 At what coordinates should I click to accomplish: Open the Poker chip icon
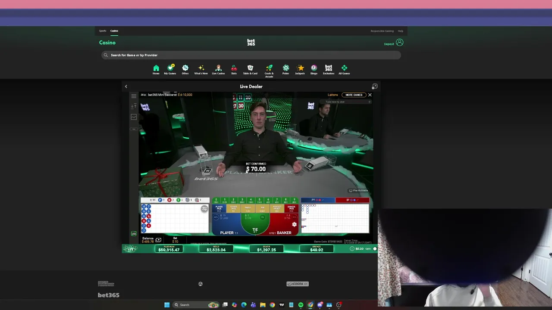285,70
